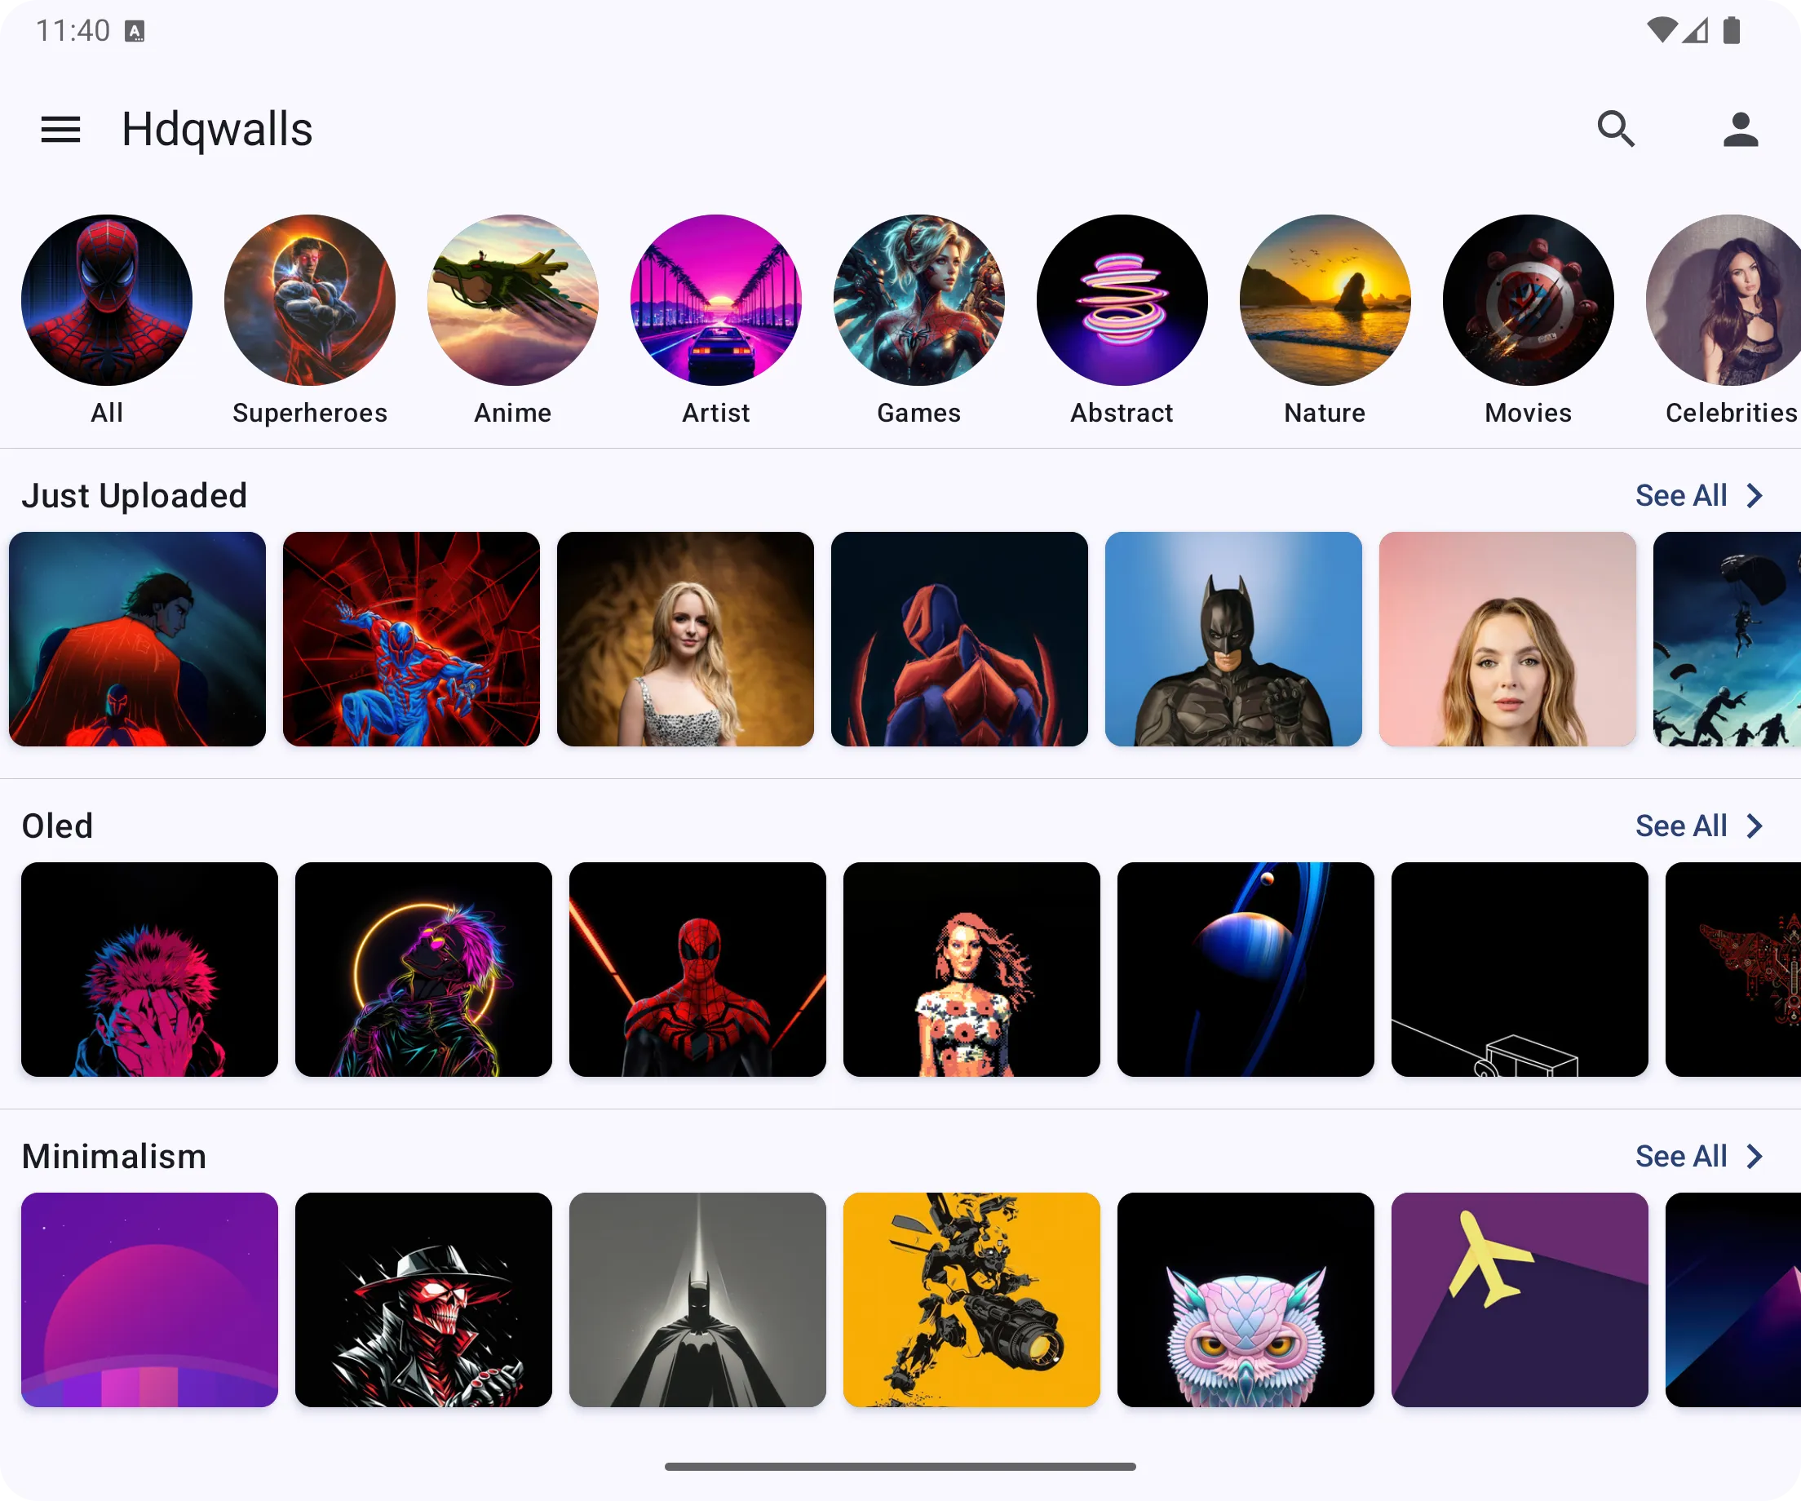Select the purple sunset minimalism wallpaper
Image resolution: width=1801 pixels, height=1501 pixels.
click(149, 1298)
